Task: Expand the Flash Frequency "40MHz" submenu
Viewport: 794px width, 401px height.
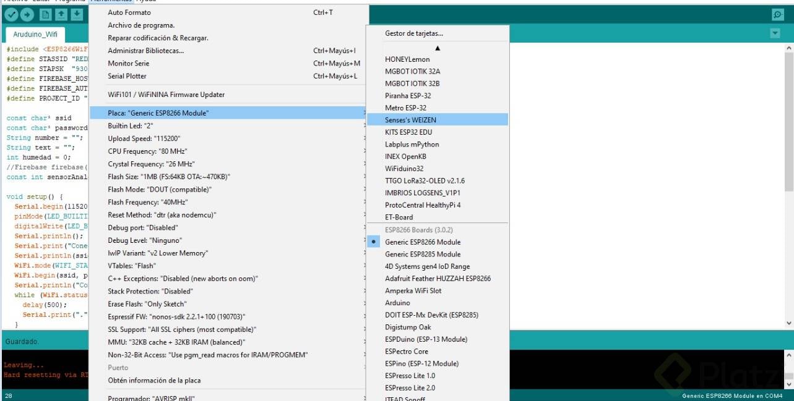Action: click(229, 202)
